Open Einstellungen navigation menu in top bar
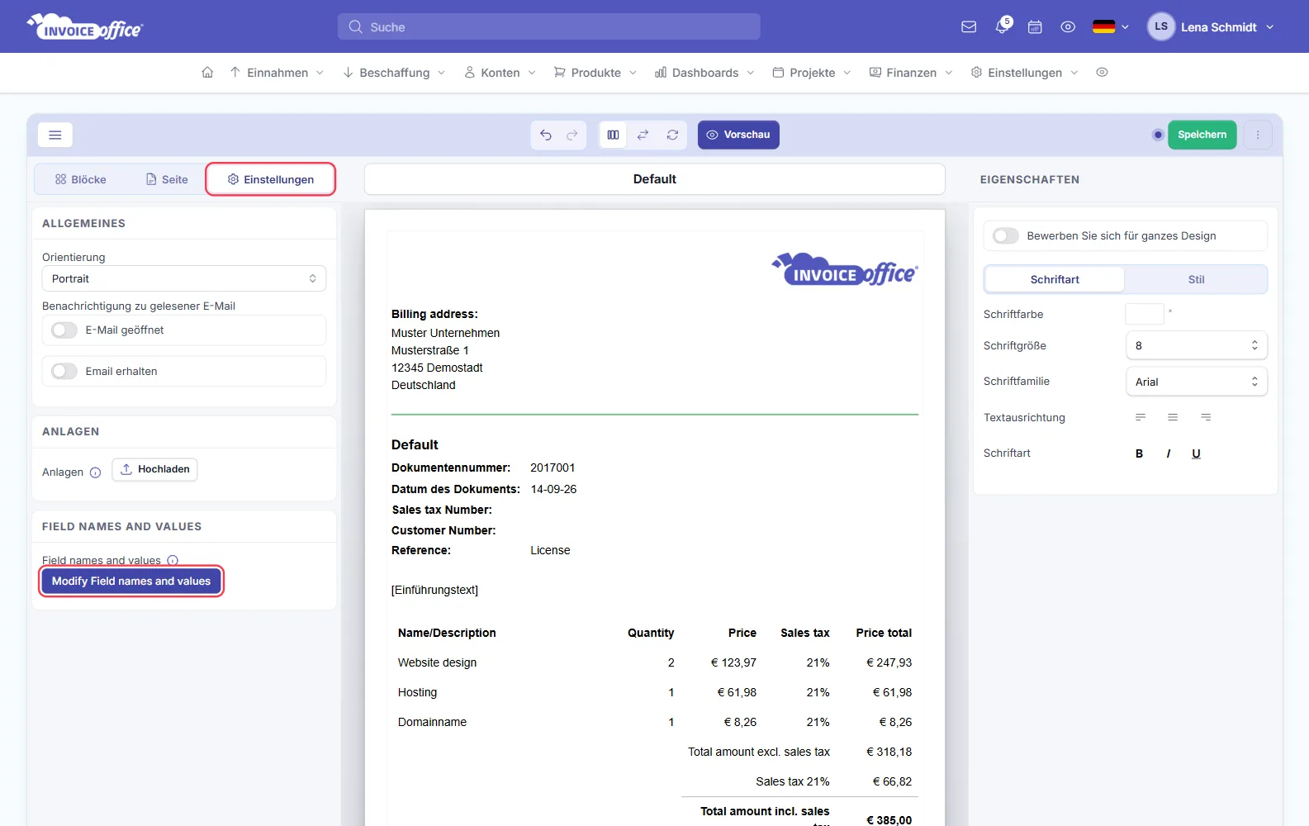The width and height of the screenshot is (1309, 826). (1024, 73)
